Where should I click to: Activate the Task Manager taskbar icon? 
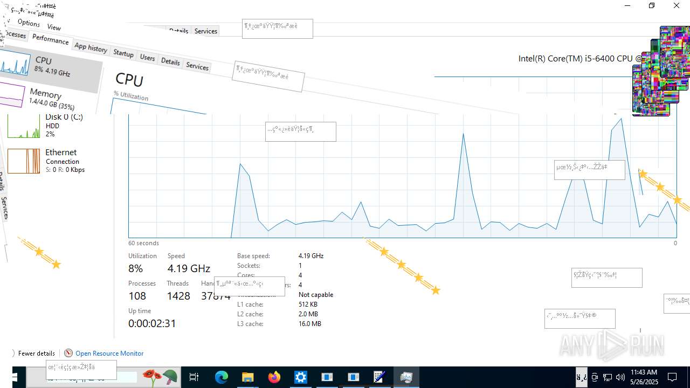[406, 377]
